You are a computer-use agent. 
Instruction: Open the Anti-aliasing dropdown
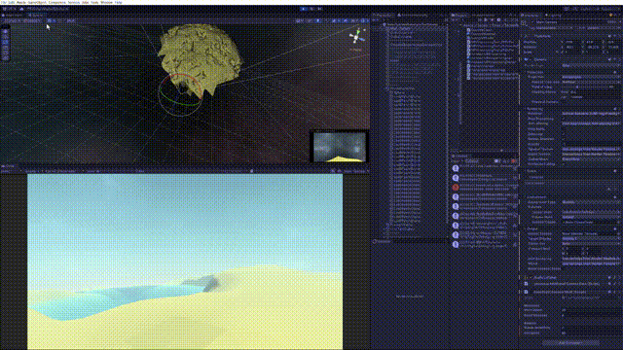592,123
